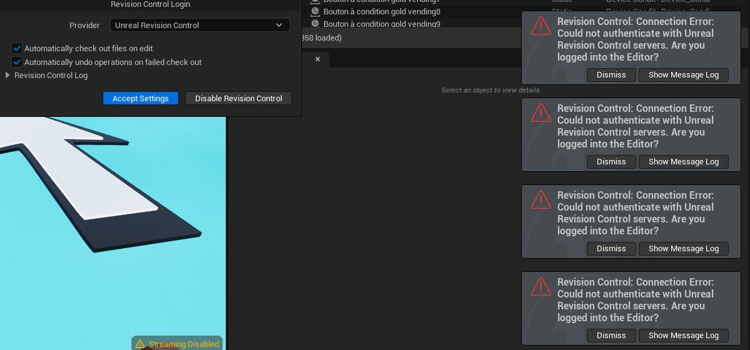
Task: Select the Bouton à condition gold vending8 row
Action: [382, 11]
